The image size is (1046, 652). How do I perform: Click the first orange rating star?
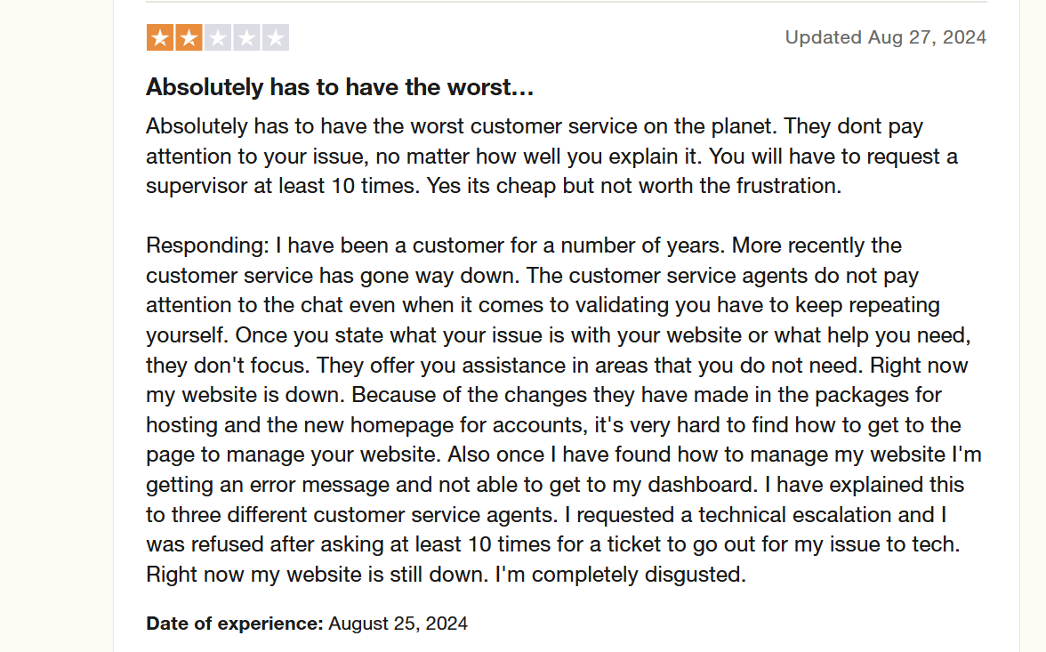point(160,38)
